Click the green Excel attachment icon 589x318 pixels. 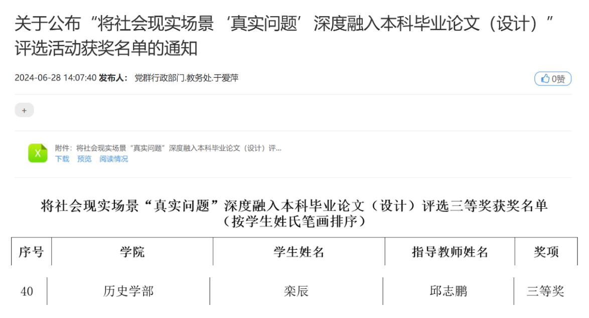tap(38, 153)
